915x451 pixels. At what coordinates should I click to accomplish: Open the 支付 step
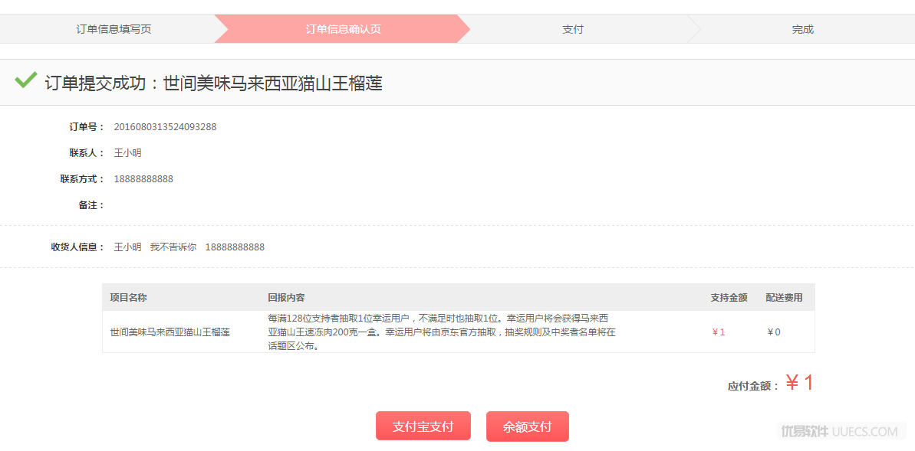coord(572,29)
